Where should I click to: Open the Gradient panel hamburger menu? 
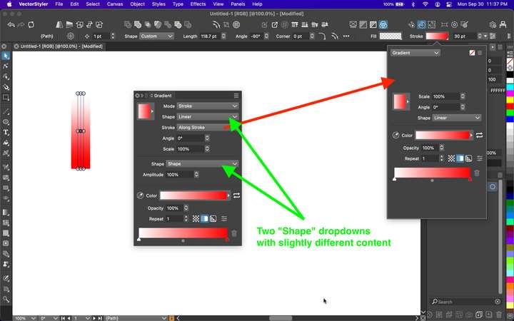tap(236, 96)
